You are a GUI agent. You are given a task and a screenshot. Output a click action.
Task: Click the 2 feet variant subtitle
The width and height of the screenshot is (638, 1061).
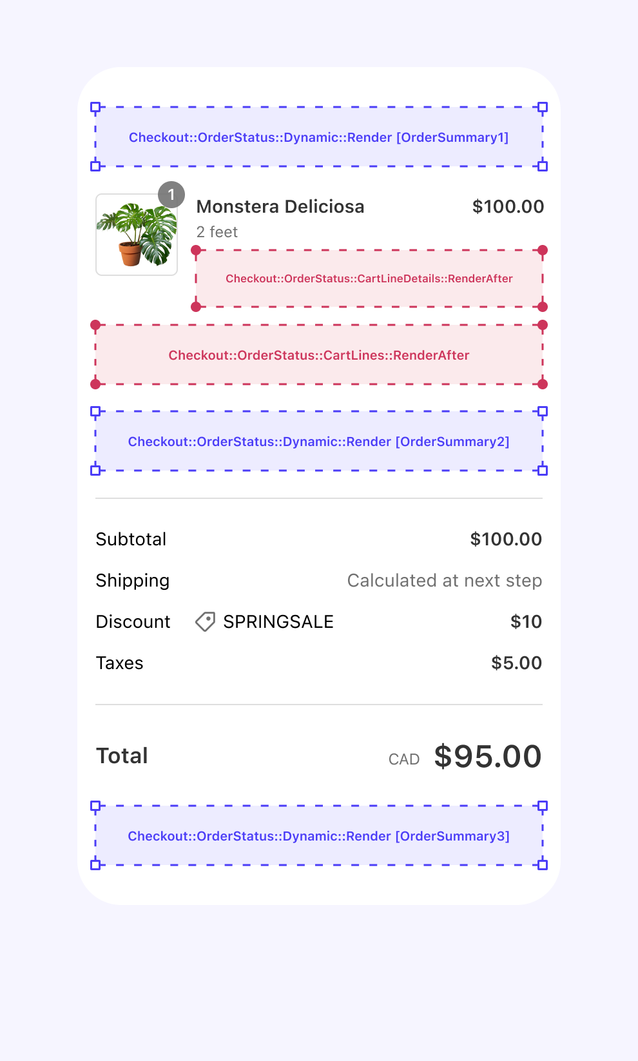tap(217, 232)
